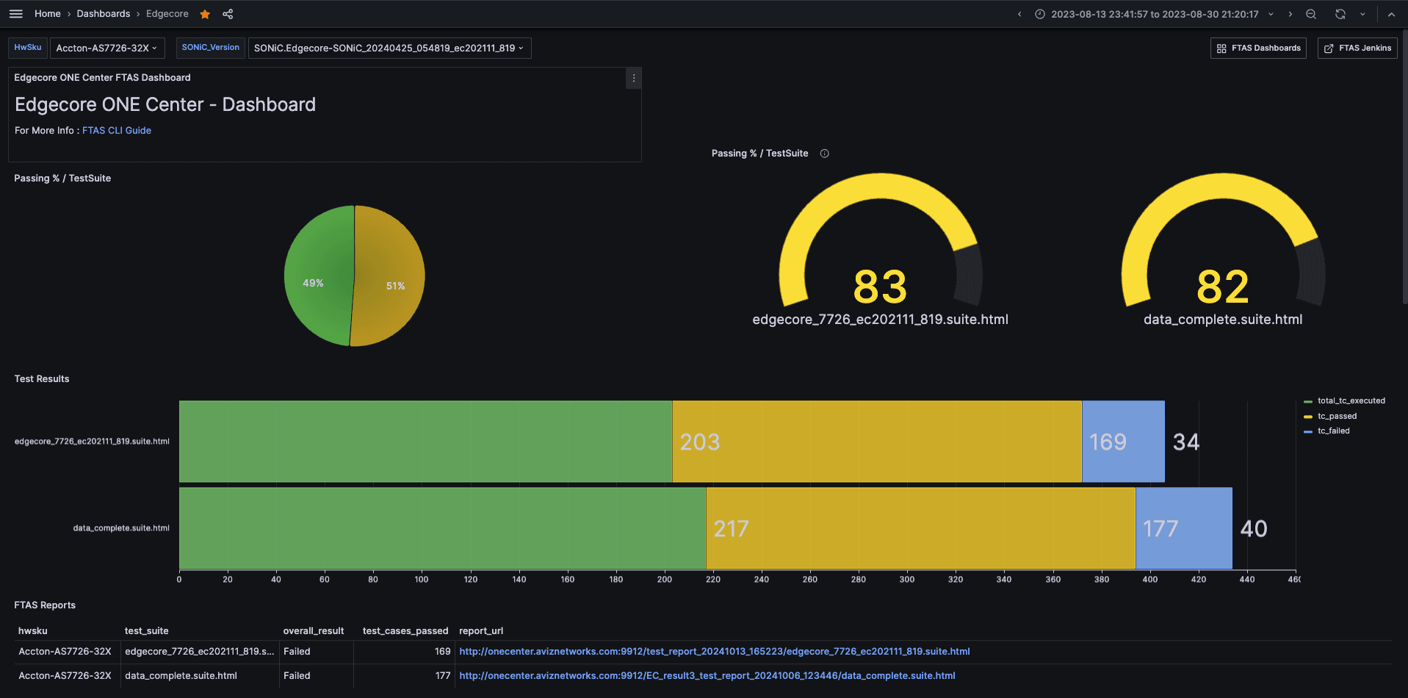Click 'Test Results' panel title
The width and height of the screenshot is (1408, 698).
tap(42, 379)
